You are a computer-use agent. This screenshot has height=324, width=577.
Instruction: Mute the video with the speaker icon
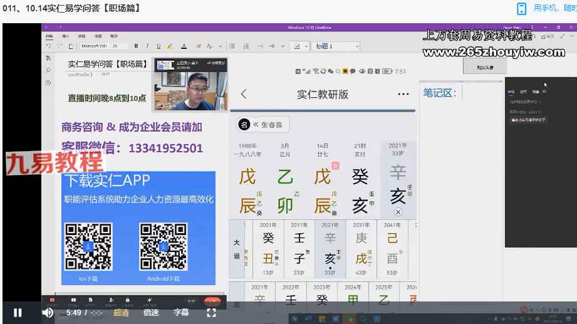[48, 313]
